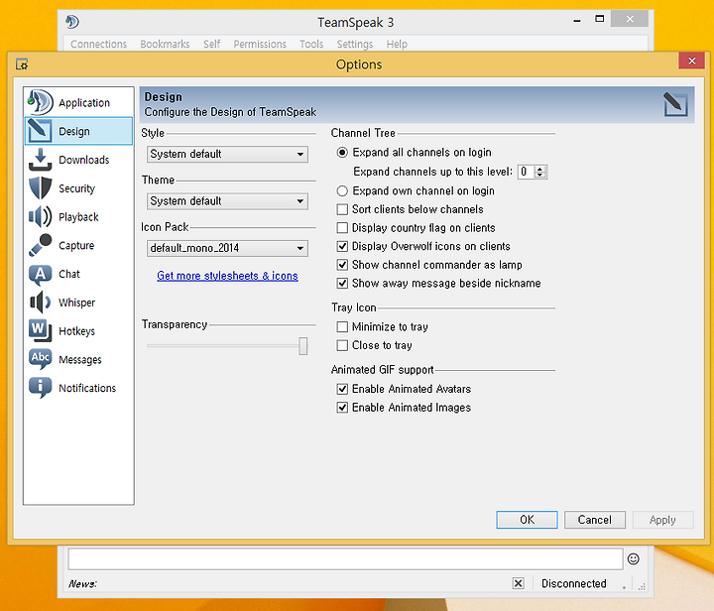The image size is (714, 611).
Task: Open the Security shield icon
Action: click(40, 188)
